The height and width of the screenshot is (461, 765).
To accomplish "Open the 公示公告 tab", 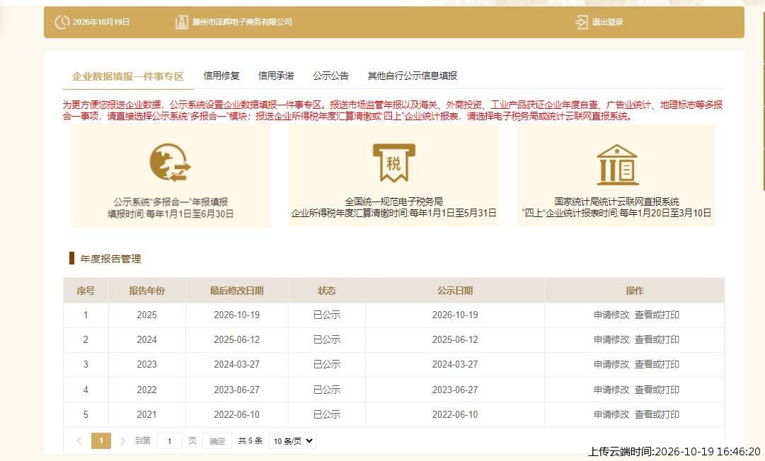I will click(330, 76).
